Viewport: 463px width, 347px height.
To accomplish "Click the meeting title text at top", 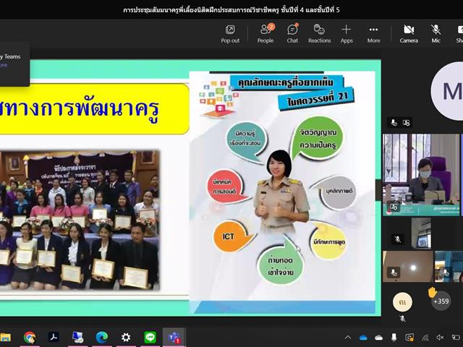I will pyautogui.click(x=231, y=10).
